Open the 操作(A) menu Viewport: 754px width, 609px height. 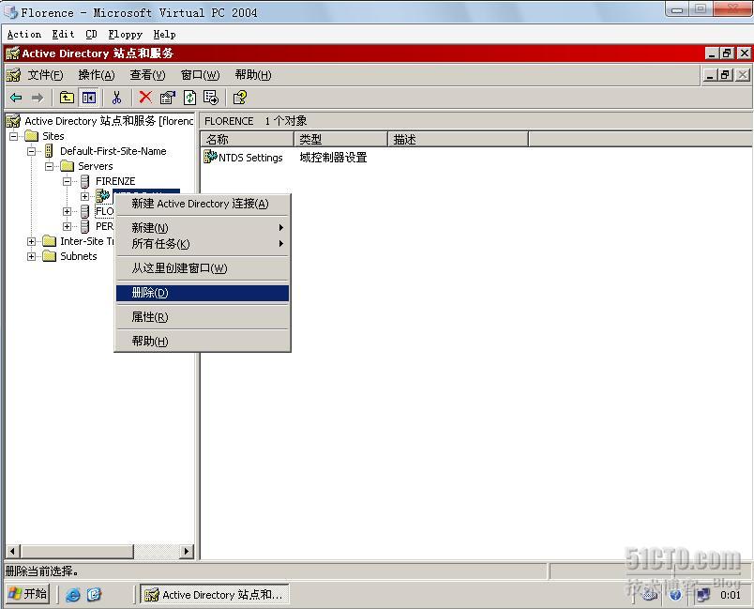(x=97, y=75)
